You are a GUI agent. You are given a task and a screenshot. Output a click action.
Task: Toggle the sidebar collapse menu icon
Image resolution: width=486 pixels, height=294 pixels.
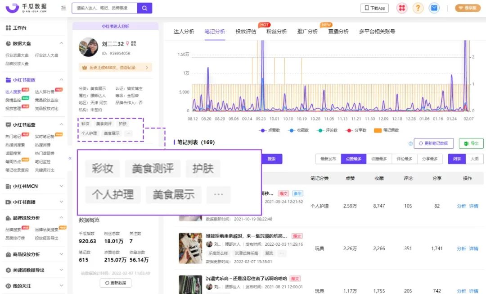pyautogui.click(x=63, y=8)
